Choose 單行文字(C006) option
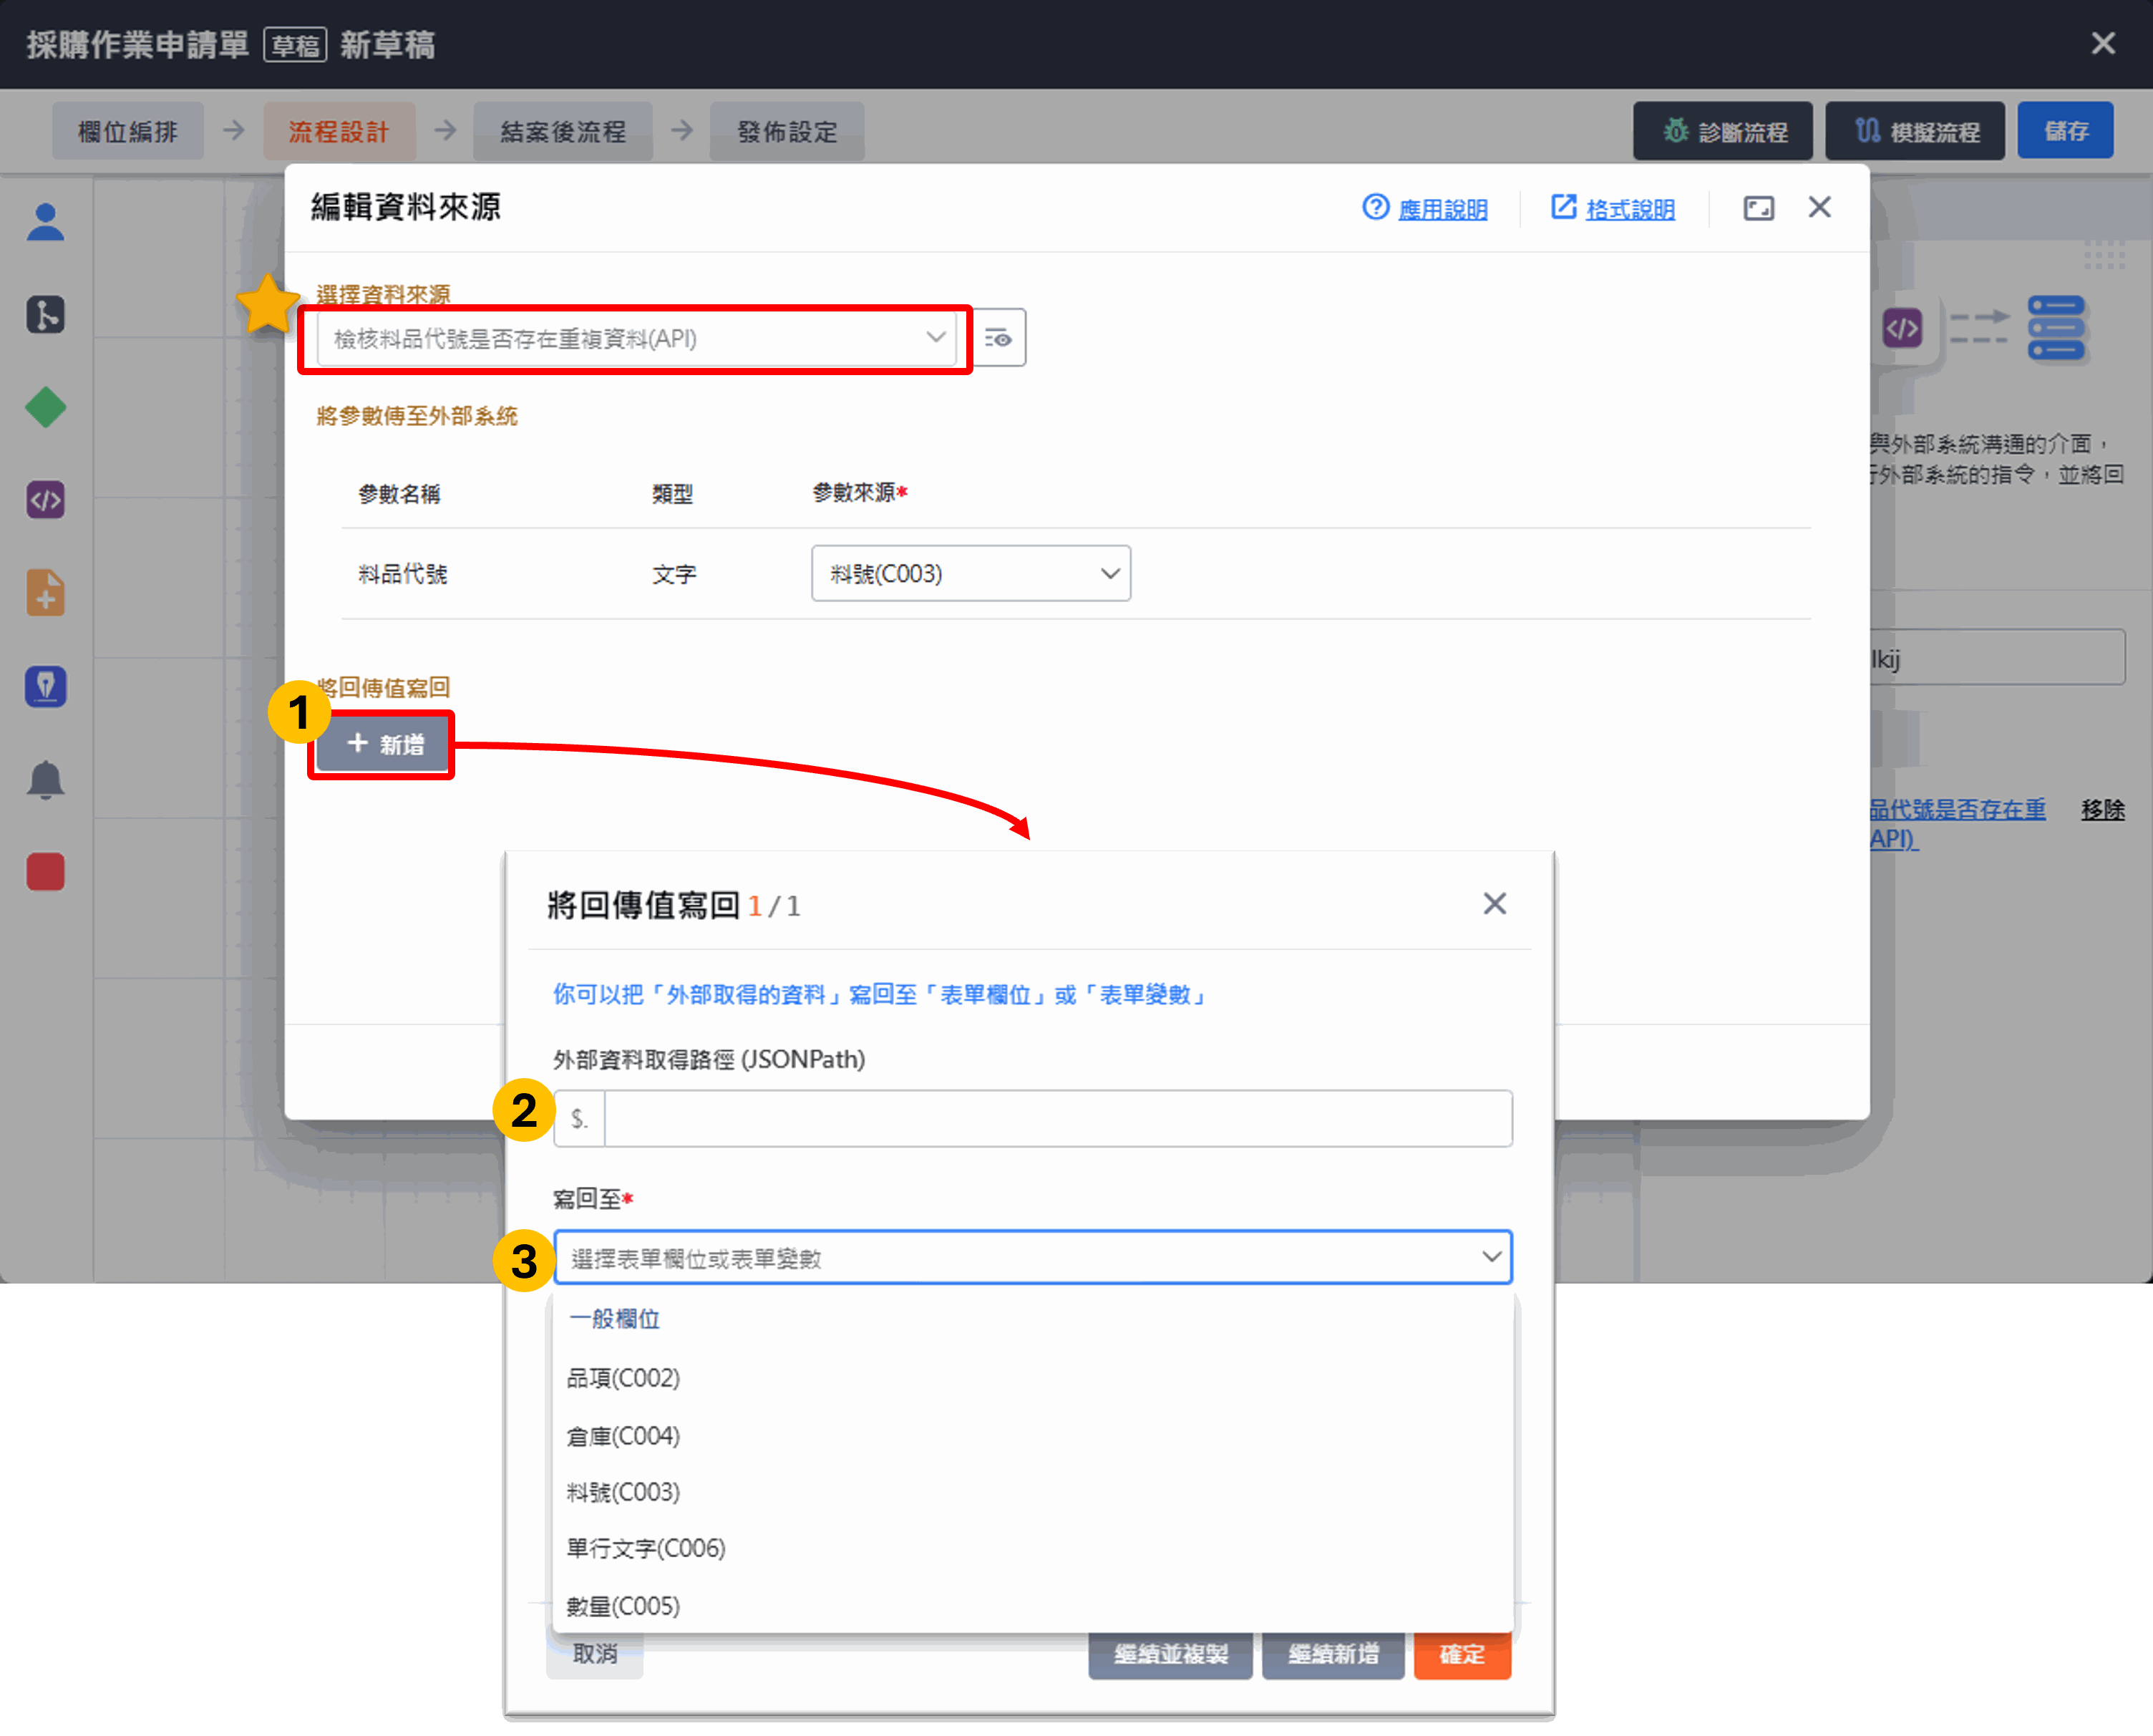The height and width of the screenshot is (1736, 2153). (x=646, y=1548)
